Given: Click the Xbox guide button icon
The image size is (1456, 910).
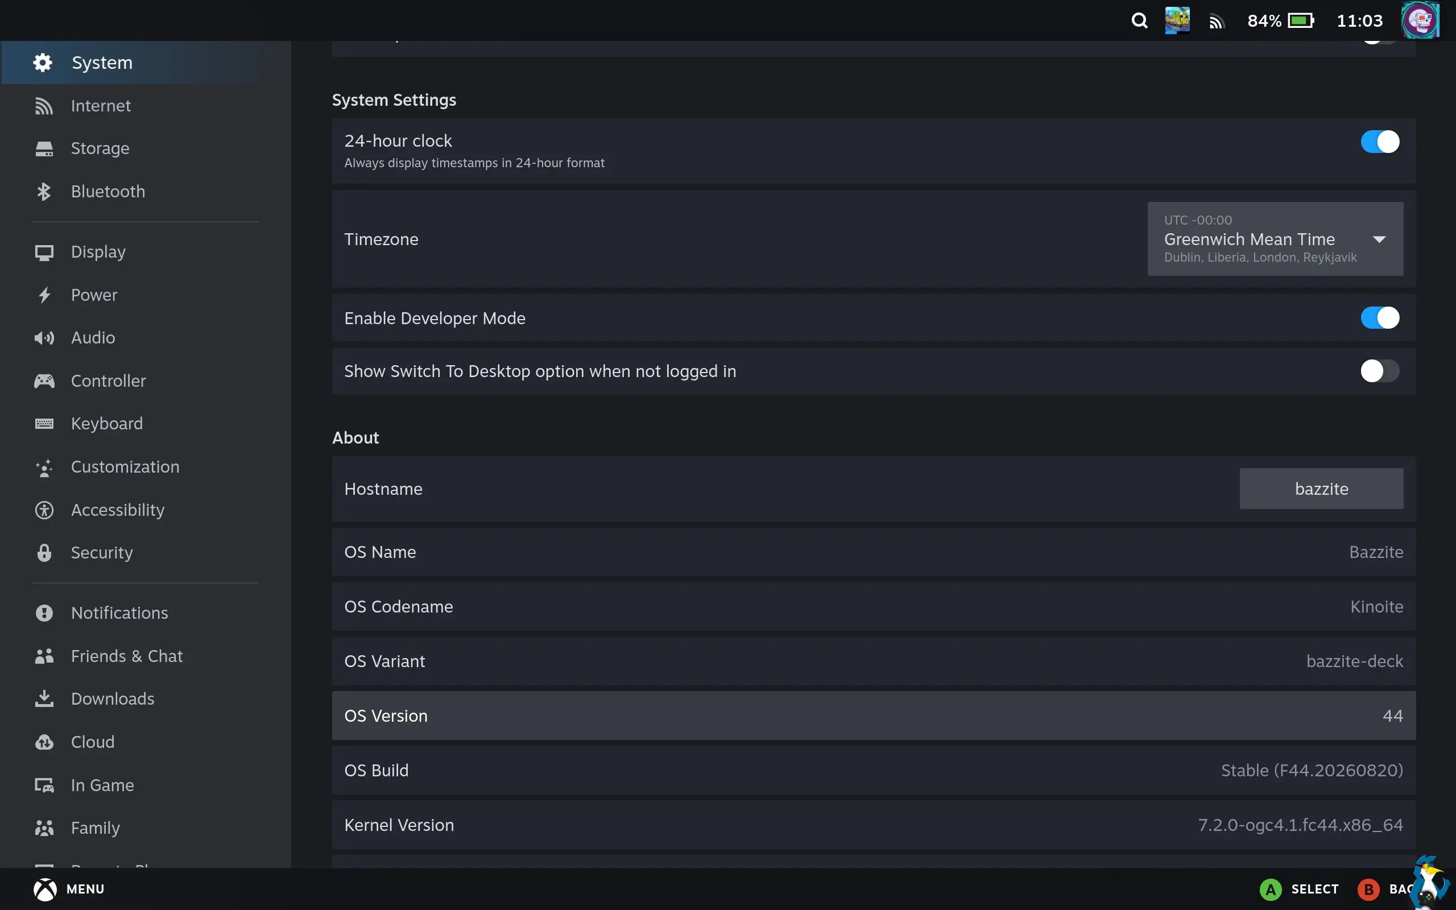Looking at the screenshot, I should [x=45, y=889].
